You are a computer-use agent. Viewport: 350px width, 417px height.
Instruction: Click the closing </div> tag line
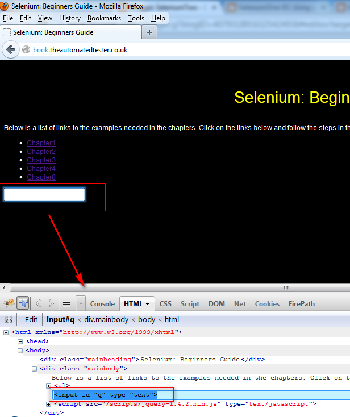[x=52, y=413]
